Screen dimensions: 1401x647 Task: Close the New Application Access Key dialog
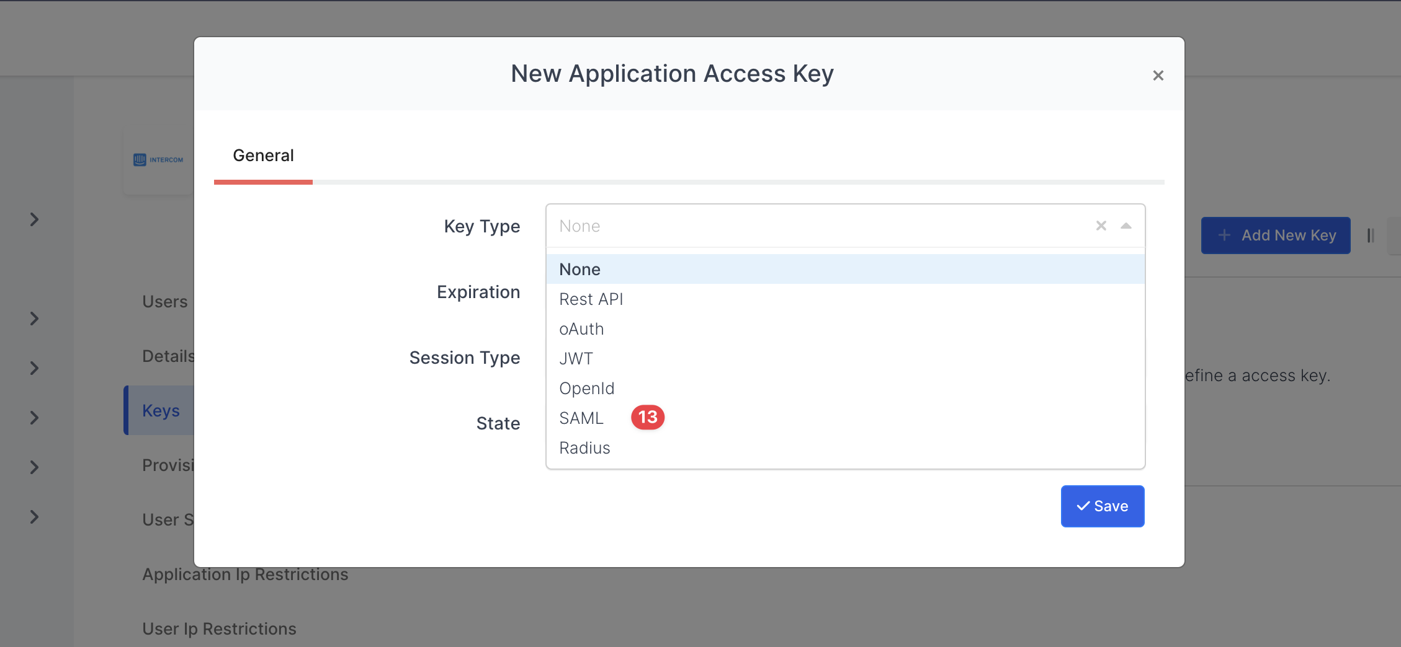point(1158,76)
